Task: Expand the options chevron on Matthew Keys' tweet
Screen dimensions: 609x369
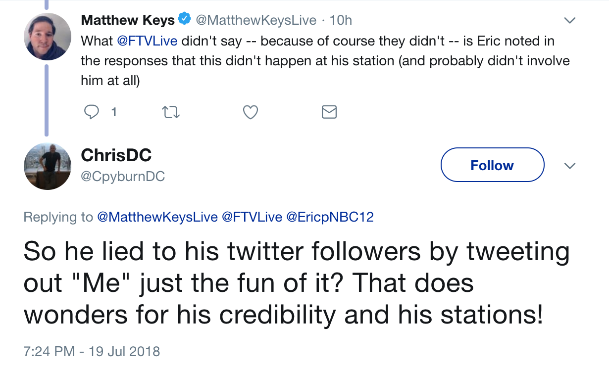Action: 570,21
